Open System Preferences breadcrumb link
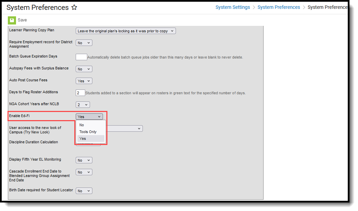Viewport: 358px width, 211px height. (x=279, y=7)
